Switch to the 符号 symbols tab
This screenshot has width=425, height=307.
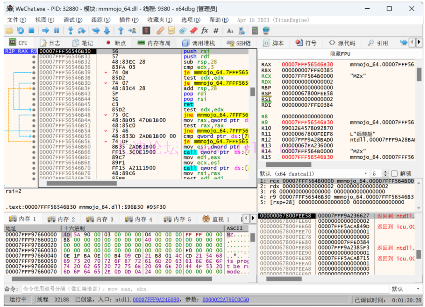[306, 43]
